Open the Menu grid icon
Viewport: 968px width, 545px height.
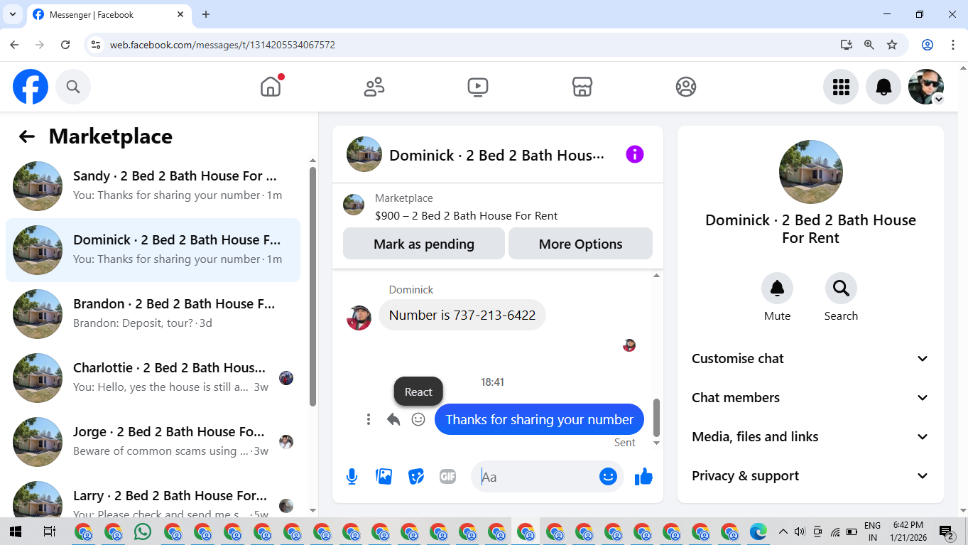pyautogui.click(x=841, y=87)
